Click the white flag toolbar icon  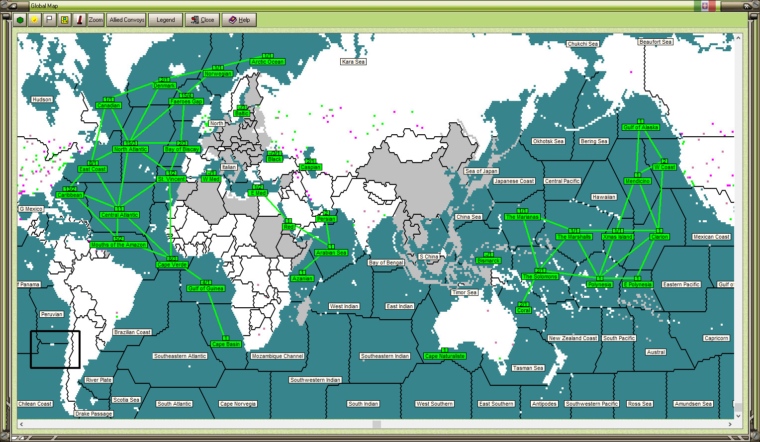(x=49, y=20)
